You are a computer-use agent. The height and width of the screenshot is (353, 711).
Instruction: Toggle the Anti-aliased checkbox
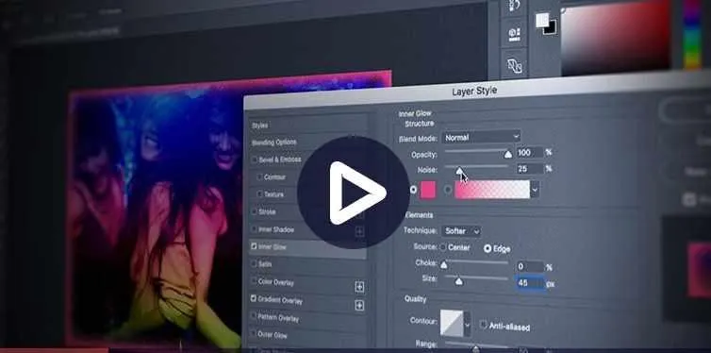(484, 325)
